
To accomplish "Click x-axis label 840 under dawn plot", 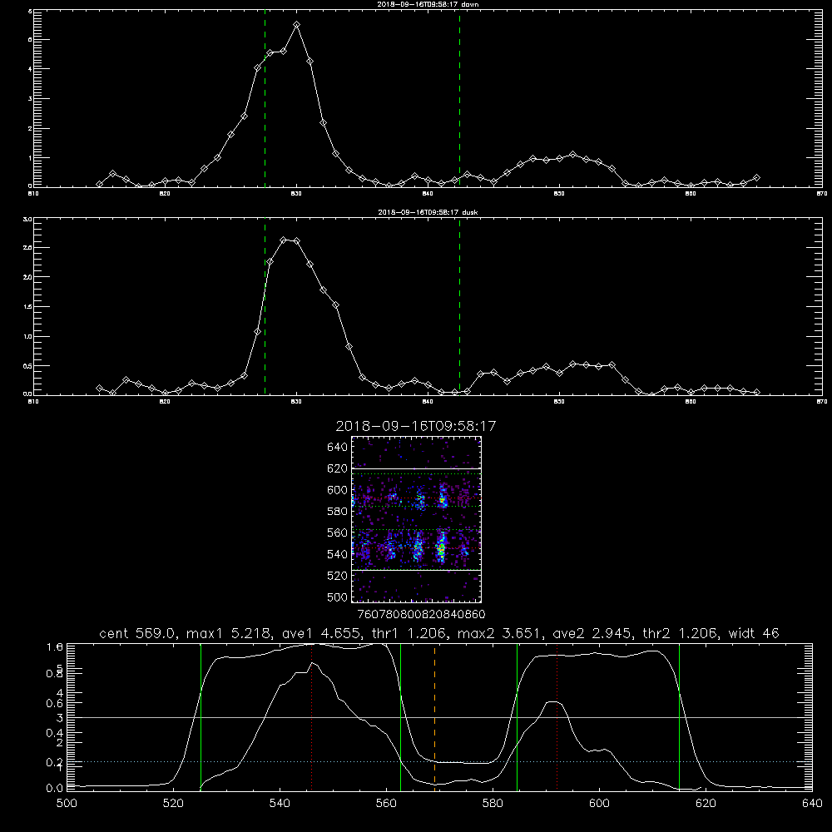I will pos(428,194).
